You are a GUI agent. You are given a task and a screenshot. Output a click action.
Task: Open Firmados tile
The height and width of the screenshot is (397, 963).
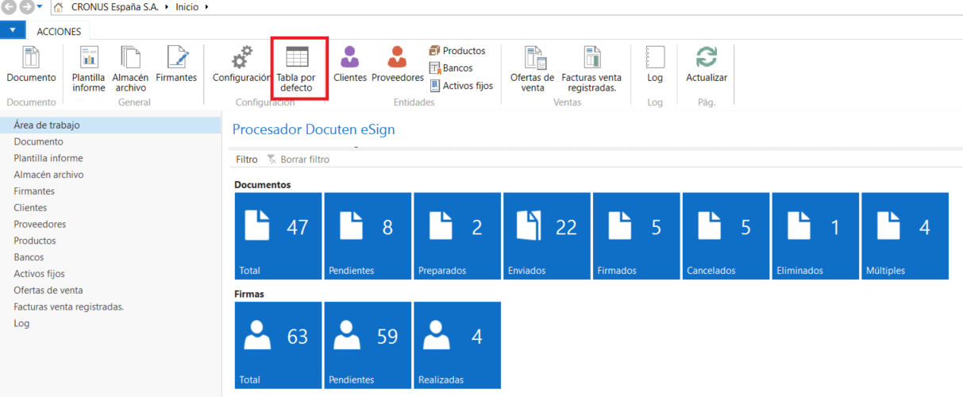pyautogui.click(x=637, y=236)
